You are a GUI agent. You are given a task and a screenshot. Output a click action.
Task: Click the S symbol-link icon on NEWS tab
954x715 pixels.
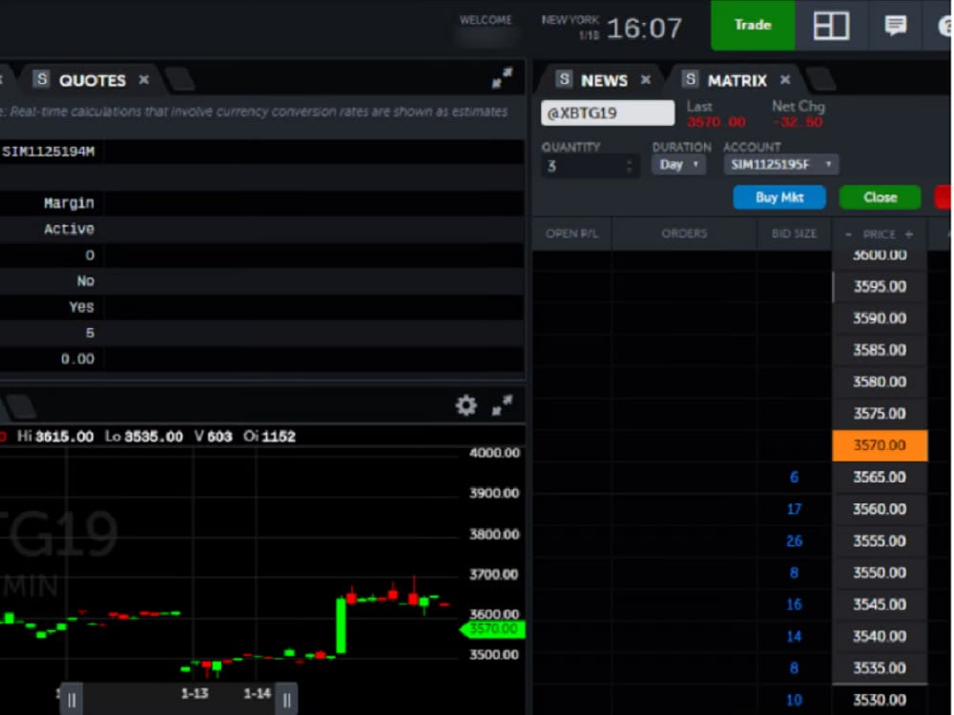click(564, 79)
